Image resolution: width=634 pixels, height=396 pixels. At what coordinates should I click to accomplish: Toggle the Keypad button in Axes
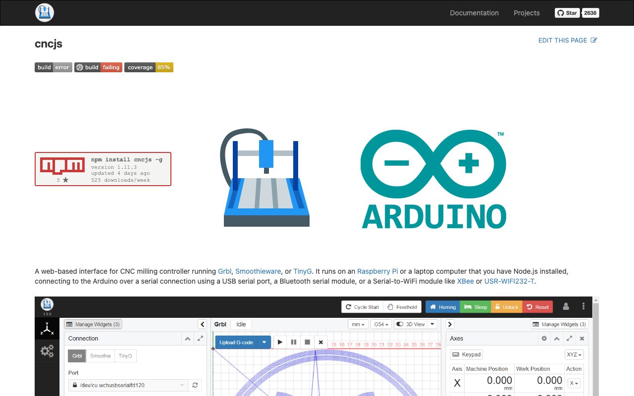(x=466, y=354)
